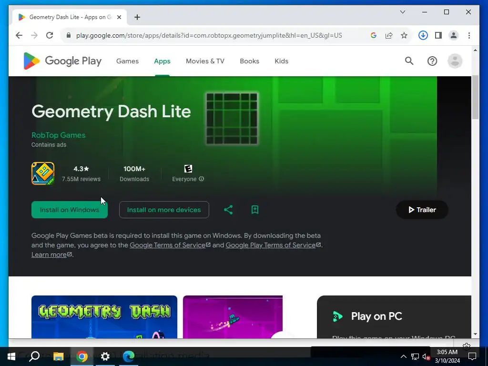Click the Geometry Dash Lite app icon
The height and width of the screenshot is (366, 488).
[x=43, y=173]
